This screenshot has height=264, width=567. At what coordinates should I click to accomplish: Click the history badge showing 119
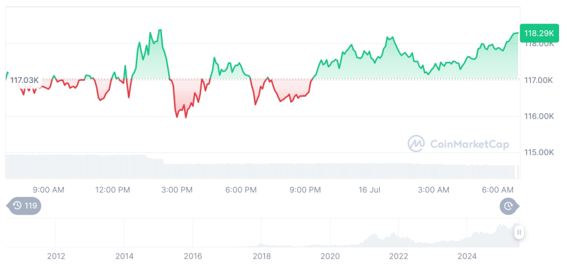(24, 206)
